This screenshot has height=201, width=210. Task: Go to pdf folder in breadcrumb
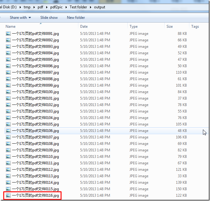click(x=40, y=7)
